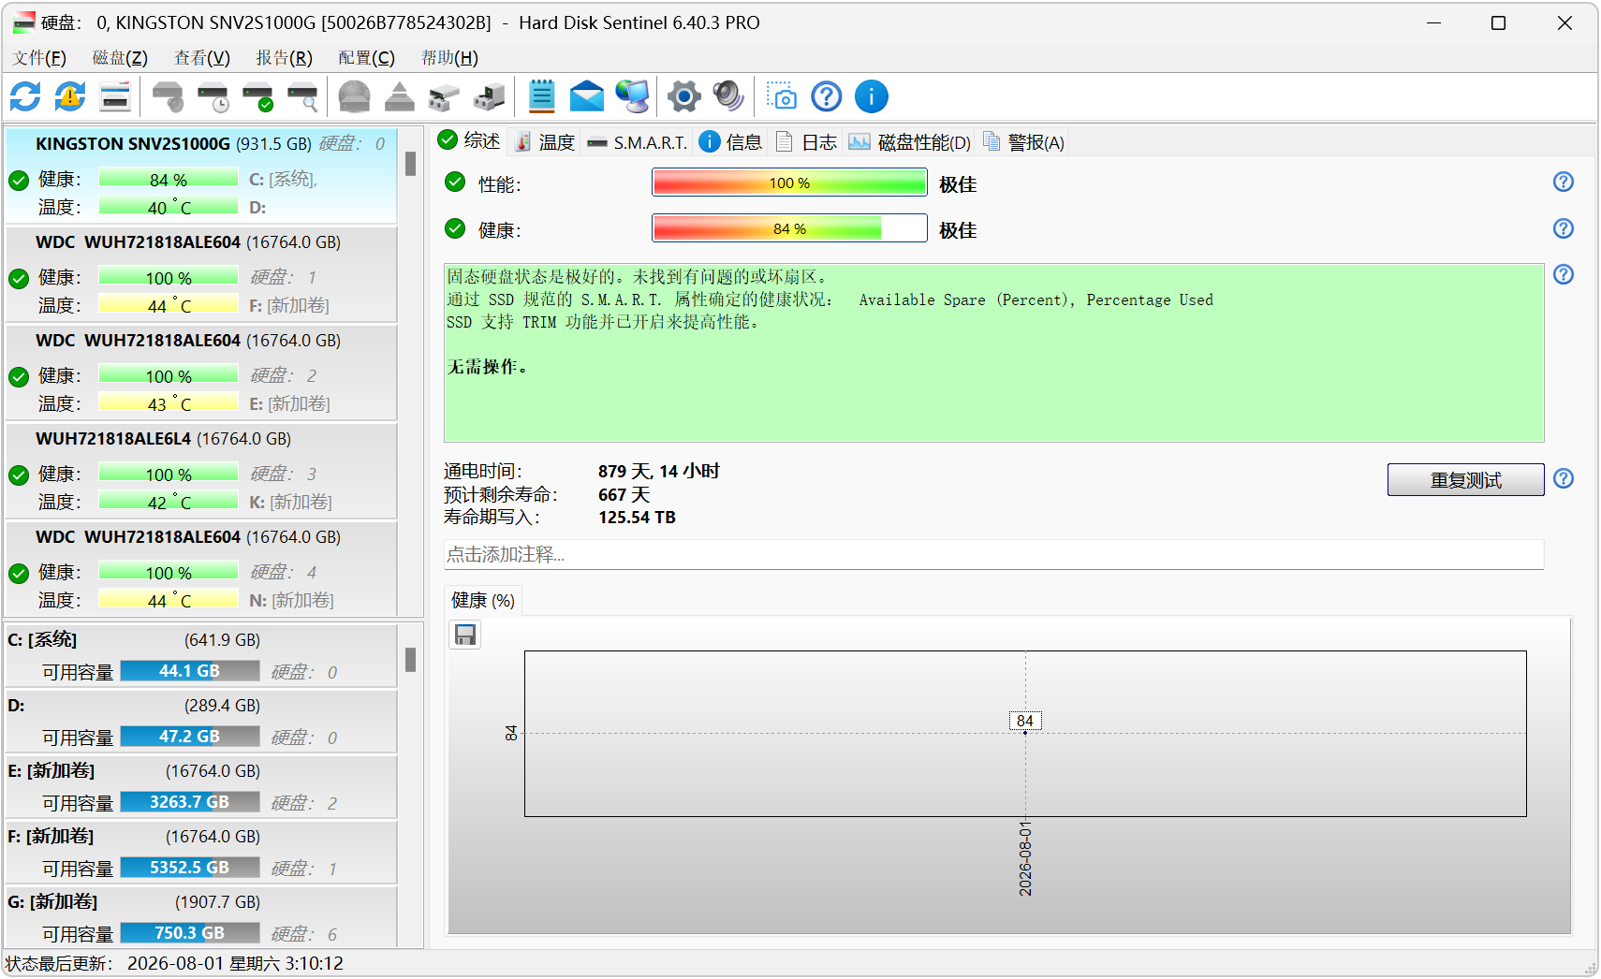1601x979 pixels.
Task: Select the WUH721818ALE6L4 disk entry
Action: (202, 471)
